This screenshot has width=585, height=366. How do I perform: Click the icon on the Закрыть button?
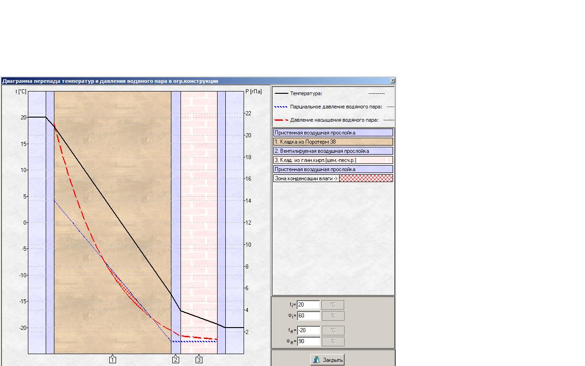click(316, 360)
